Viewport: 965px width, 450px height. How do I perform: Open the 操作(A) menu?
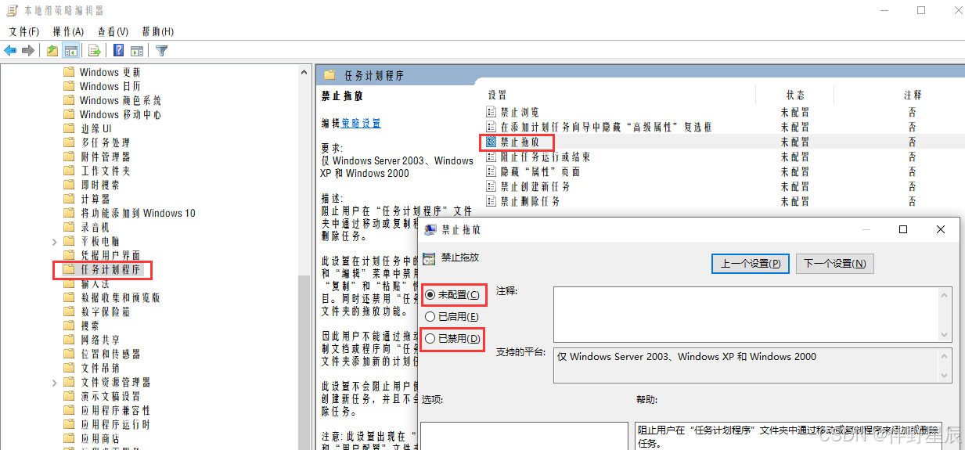[x=68, y=31]
